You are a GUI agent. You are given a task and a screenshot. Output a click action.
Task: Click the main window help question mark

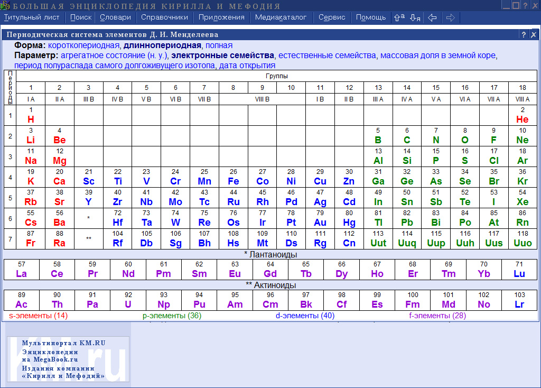click(x=525, y=6)
